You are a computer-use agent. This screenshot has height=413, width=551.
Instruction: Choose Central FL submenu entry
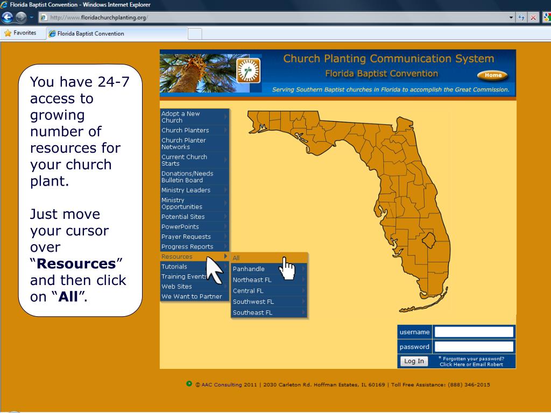tap(269, 291)
